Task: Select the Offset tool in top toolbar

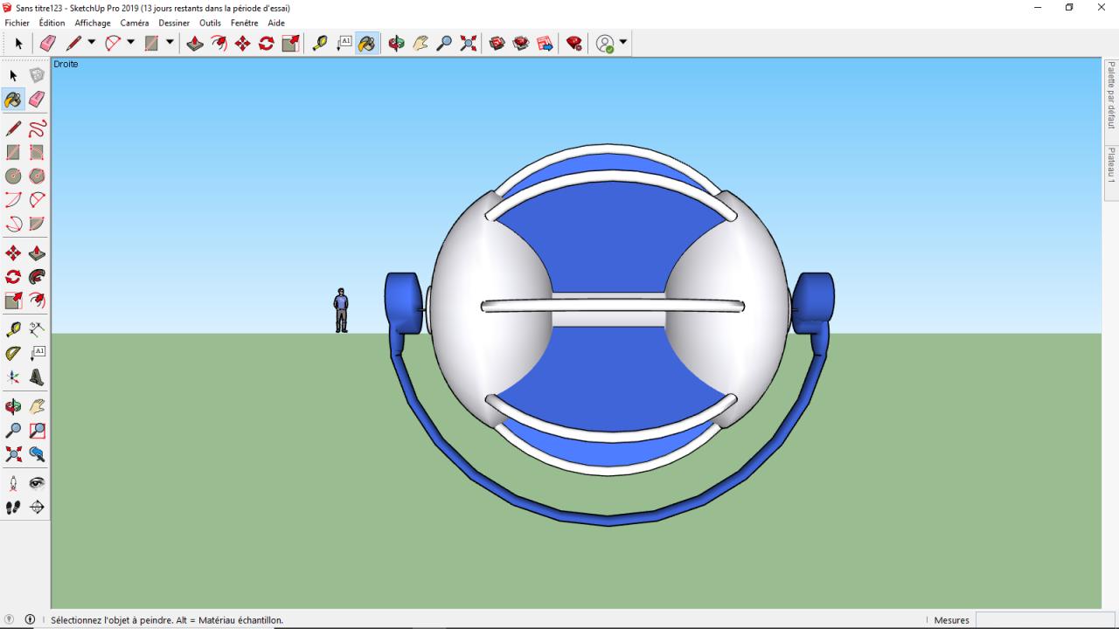Action: [219, 43]
